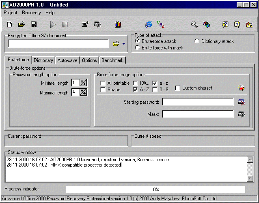Enable the 0 - 9 digits checkbox
Image resolution: width=259 pixels, height=203 pixels.
155,90
